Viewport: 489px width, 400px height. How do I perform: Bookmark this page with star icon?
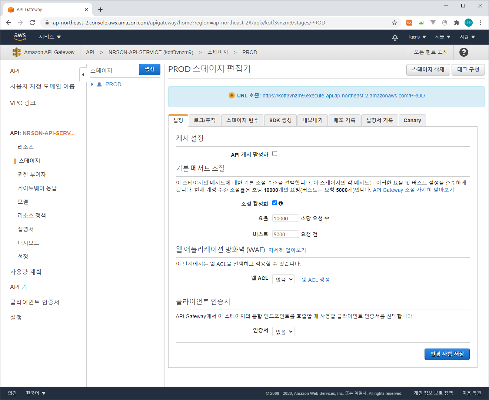pyautogui.click(x=395, y=23)
